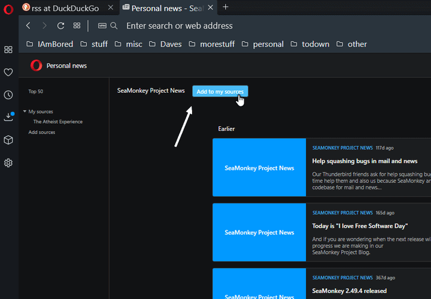Click the search magnifier icon
Viewport: 431px width, 299px height.
[114, 26]
